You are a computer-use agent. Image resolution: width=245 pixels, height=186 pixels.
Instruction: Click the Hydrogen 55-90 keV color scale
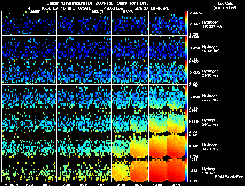[186, 72]
